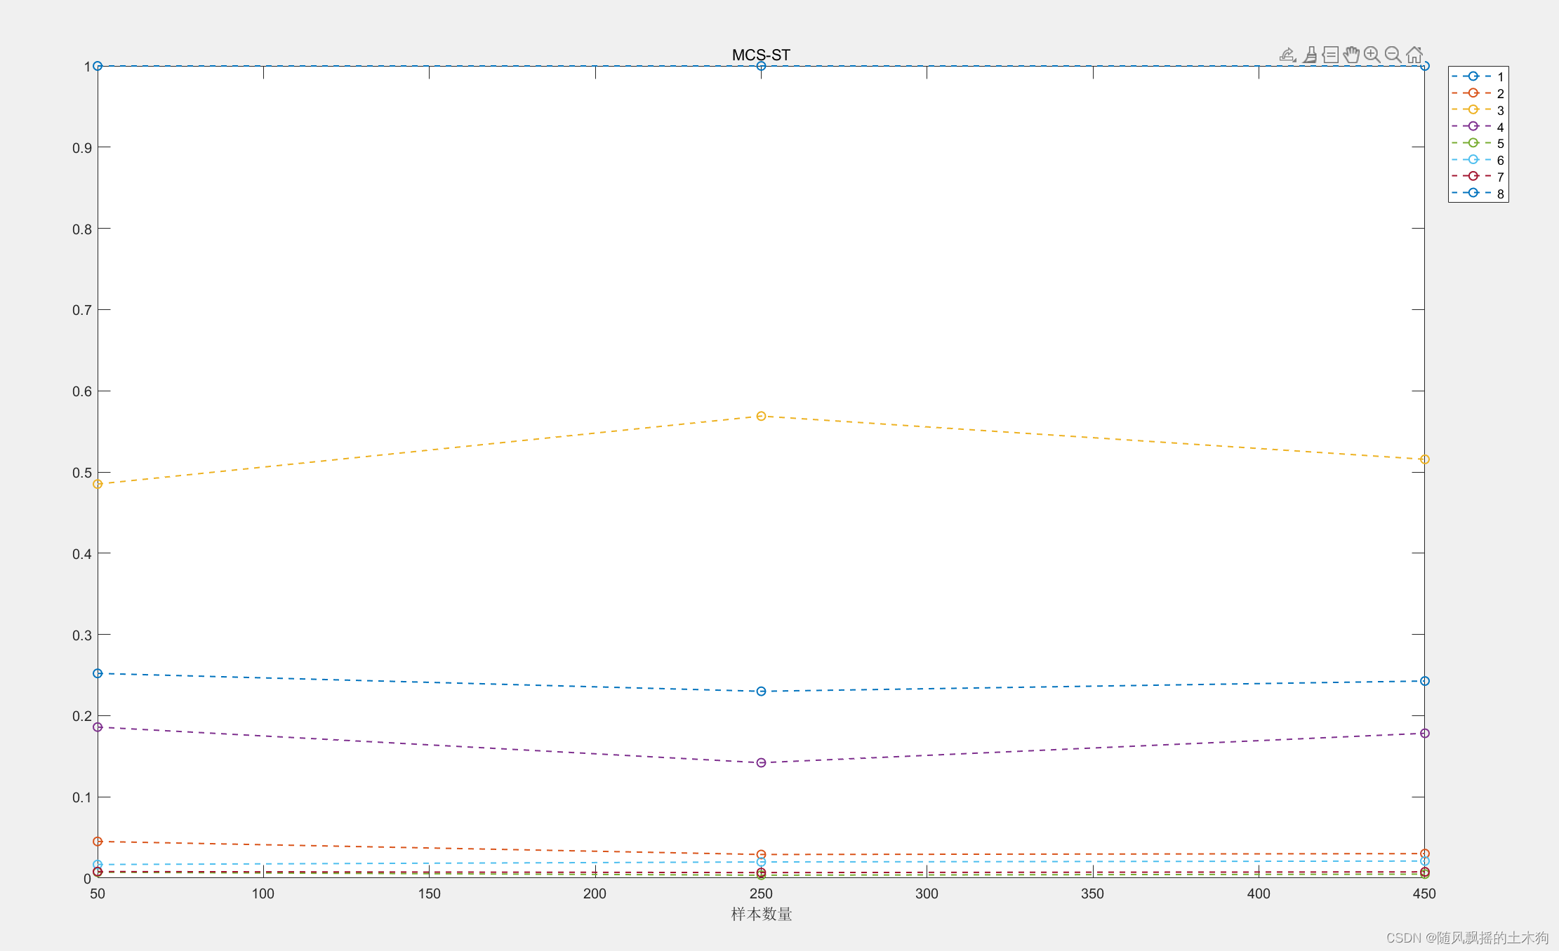This screenshot has height=951, width=1559.
Task: Activate the zoom out tool
Action: [x=1393, y=55]
